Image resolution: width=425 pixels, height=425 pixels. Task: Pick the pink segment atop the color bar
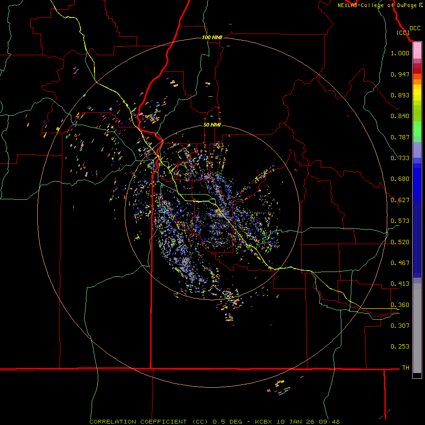coord(417,51)
